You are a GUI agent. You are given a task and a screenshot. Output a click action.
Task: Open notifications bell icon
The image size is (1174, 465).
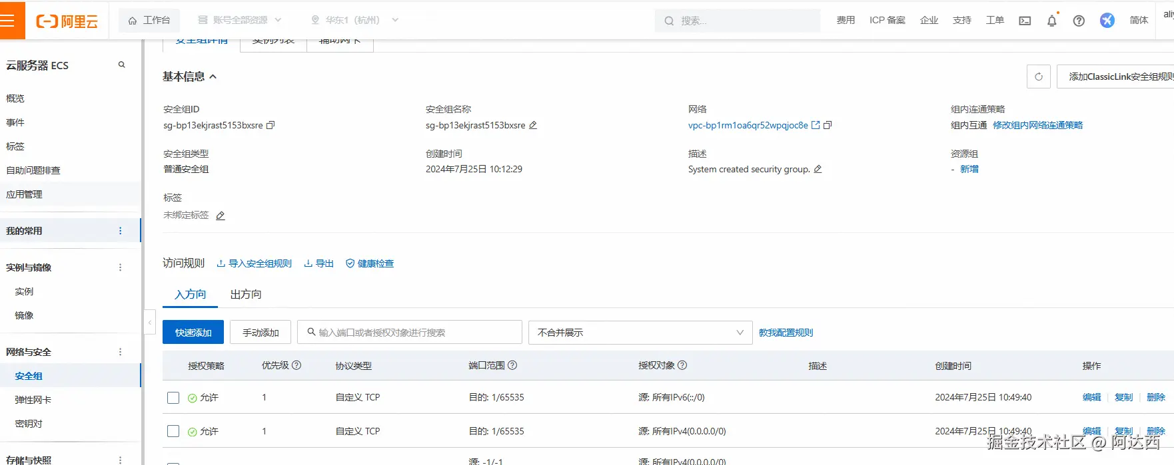[x=1051, y=21]
